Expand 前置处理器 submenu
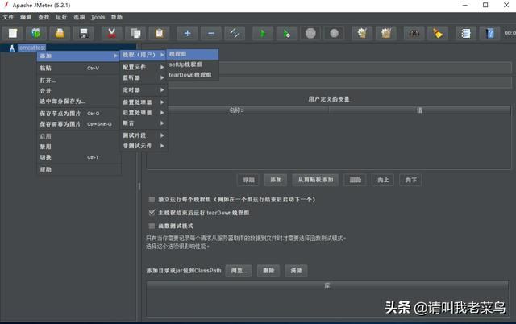The height and width of the screenshot is (324, 516). click(x=144, y=102)
